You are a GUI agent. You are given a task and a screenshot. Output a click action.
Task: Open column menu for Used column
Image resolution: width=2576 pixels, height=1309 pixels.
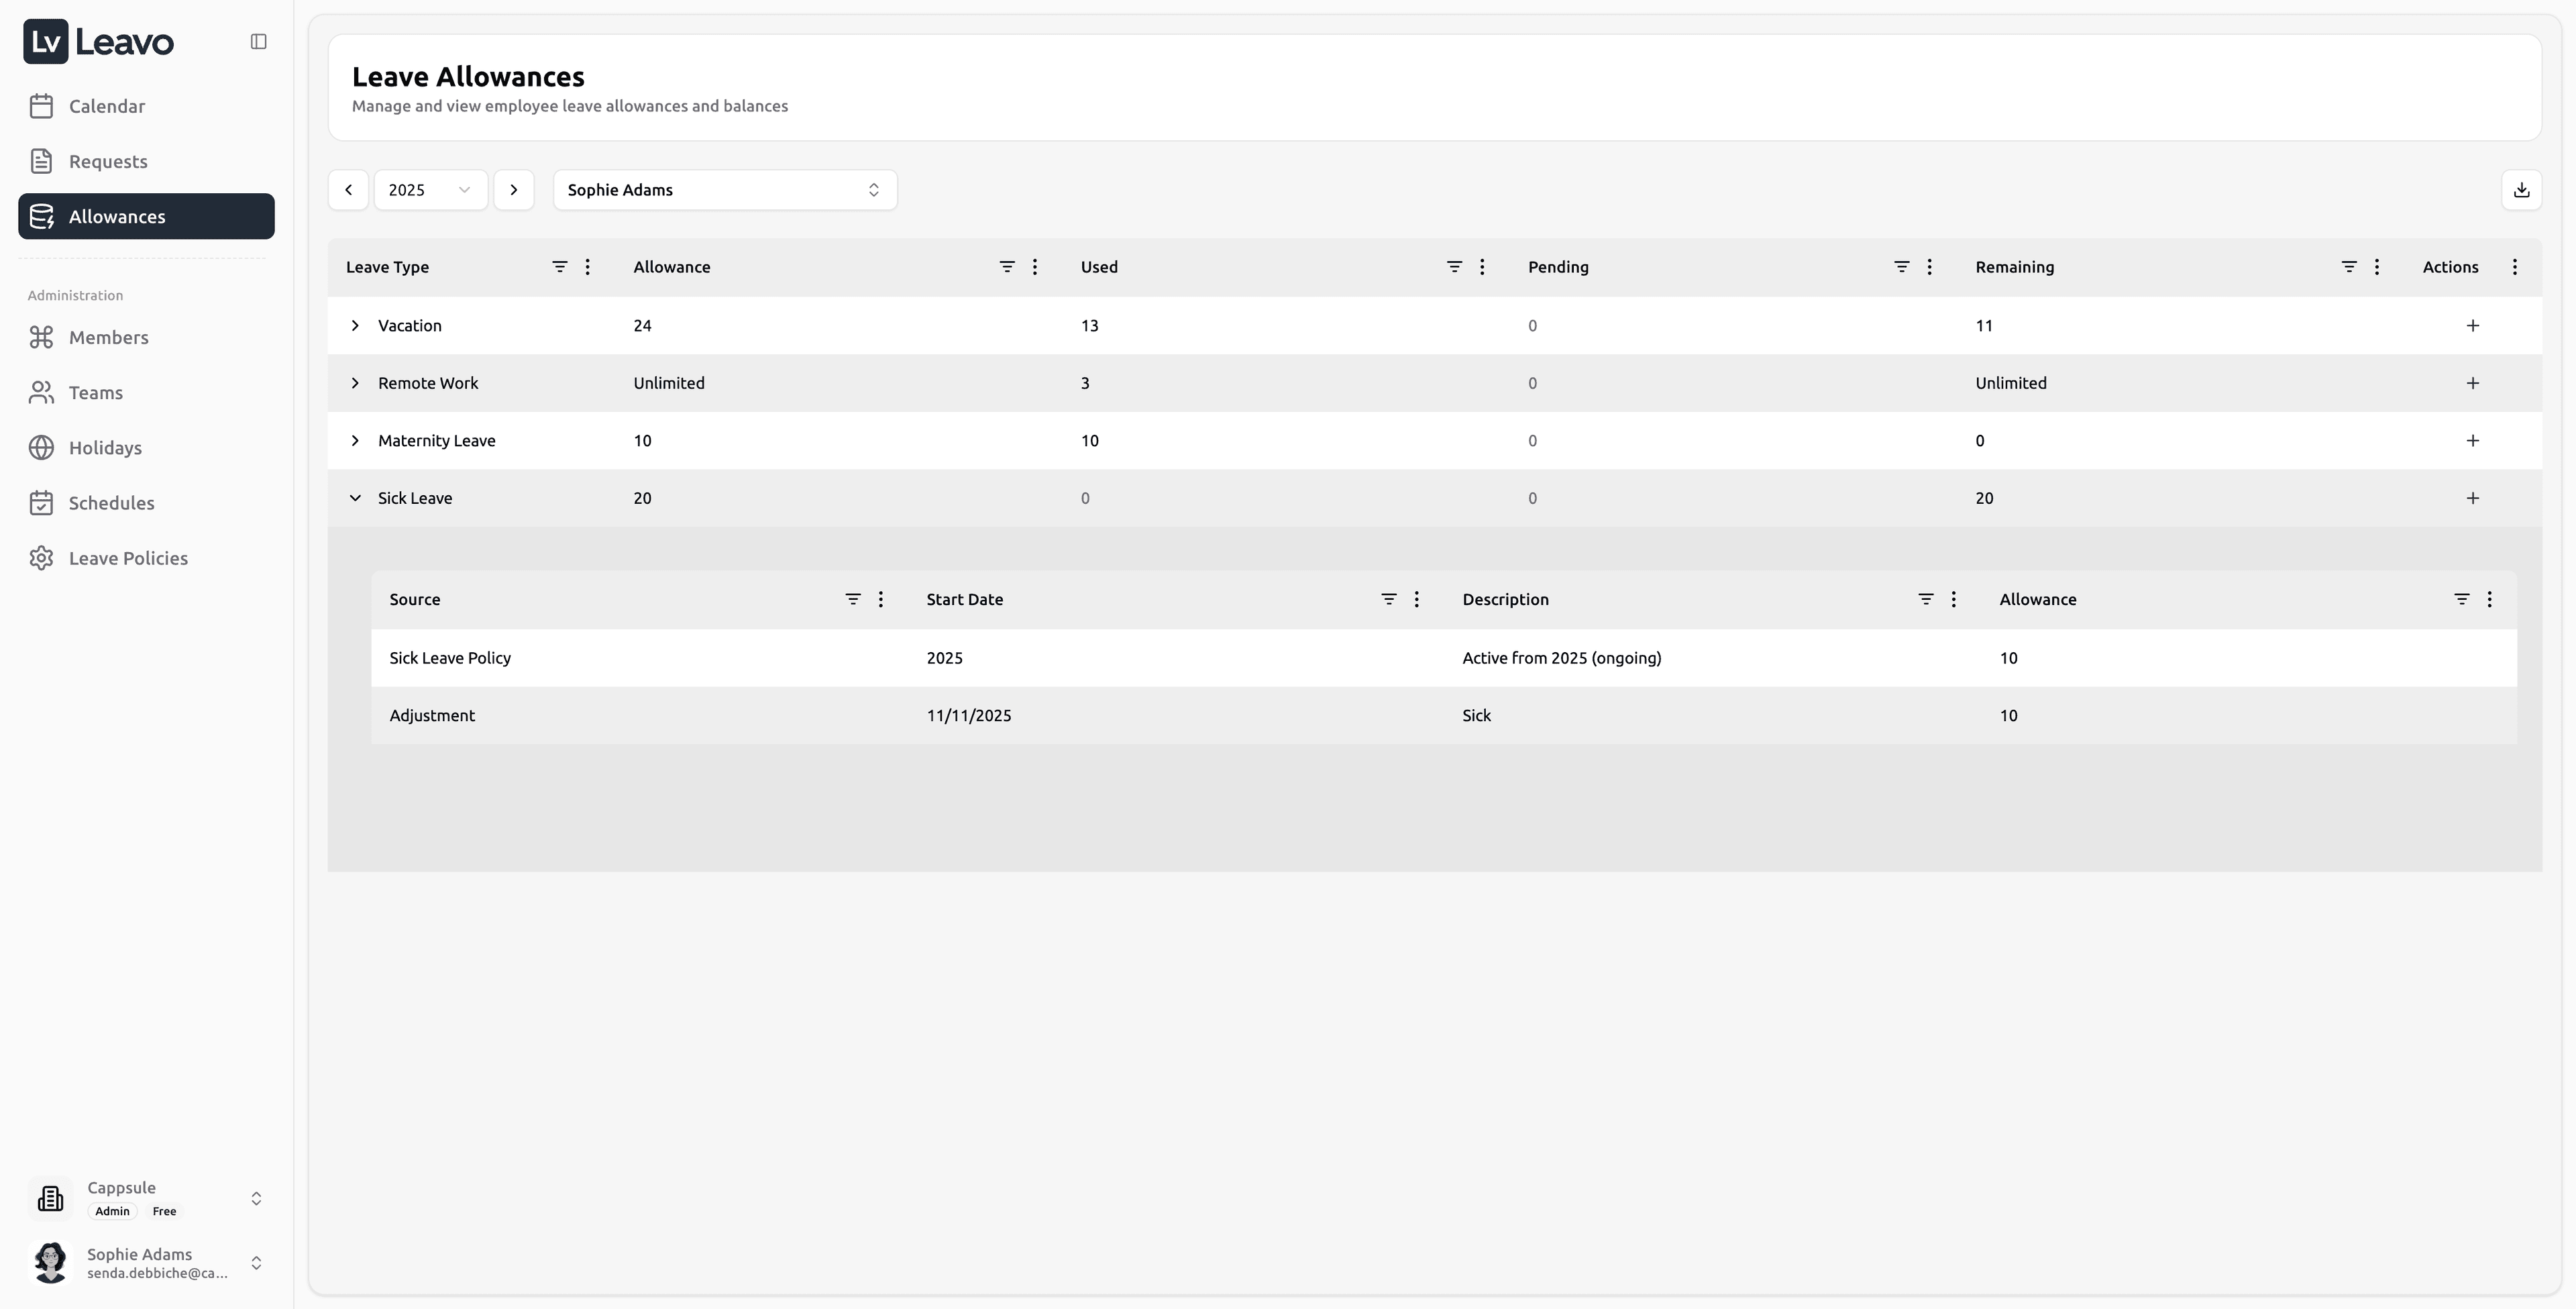(1482, 267)
